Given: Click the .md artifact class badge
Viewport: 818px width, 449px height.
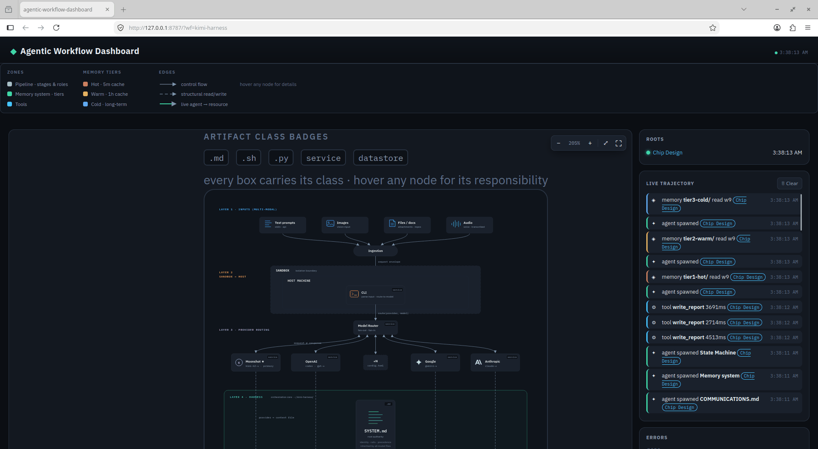Looking at the screenshot, I should [x=216, y=158].
